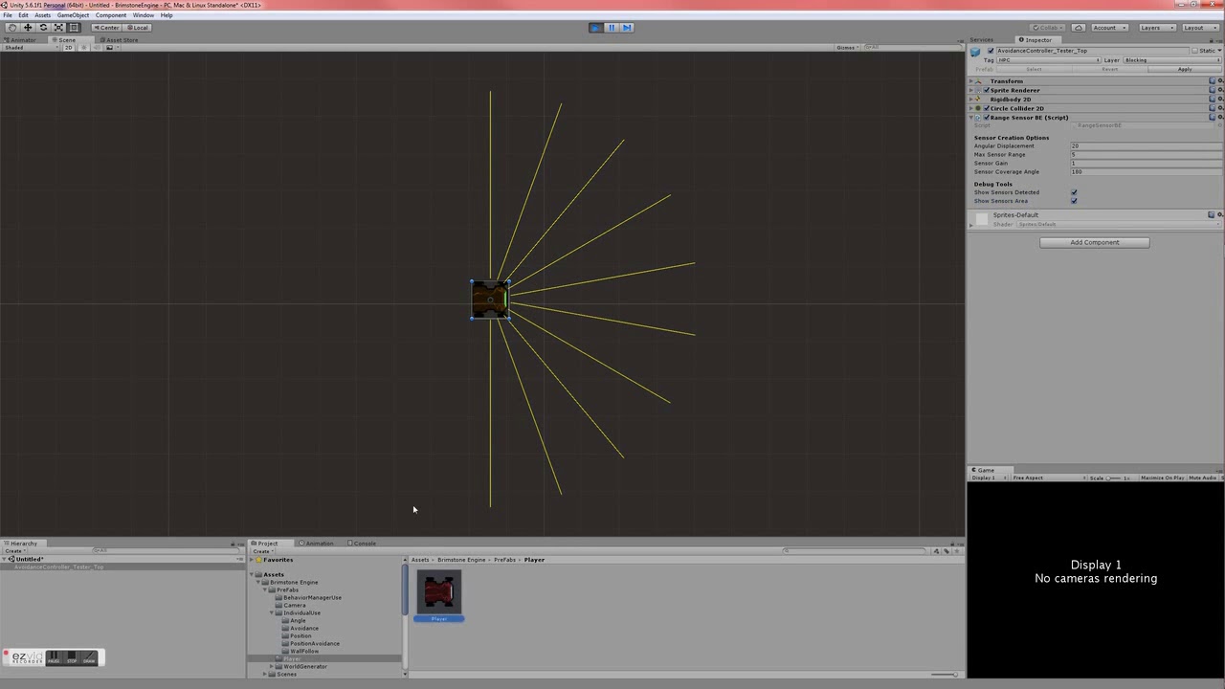Viewport: 1225px width, 689px height.
Task: Toggle the Static checkbox
Action: [x=1193, y=51]
